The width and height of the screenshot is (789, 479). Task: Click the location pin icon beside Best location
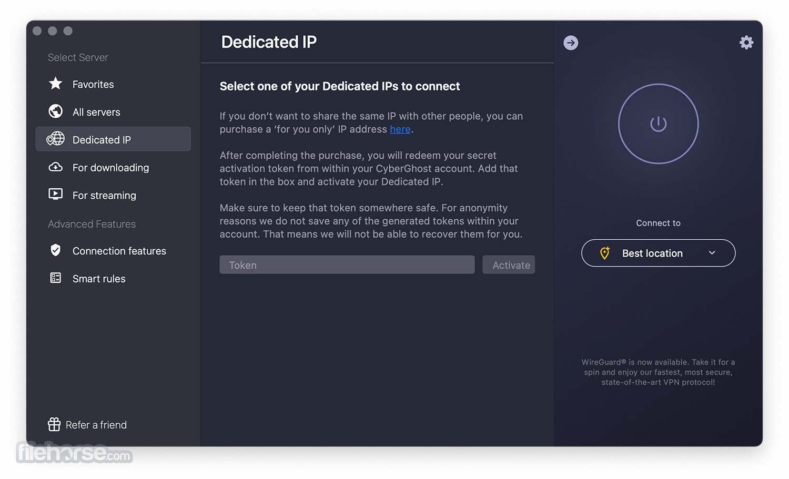[605, 253]
